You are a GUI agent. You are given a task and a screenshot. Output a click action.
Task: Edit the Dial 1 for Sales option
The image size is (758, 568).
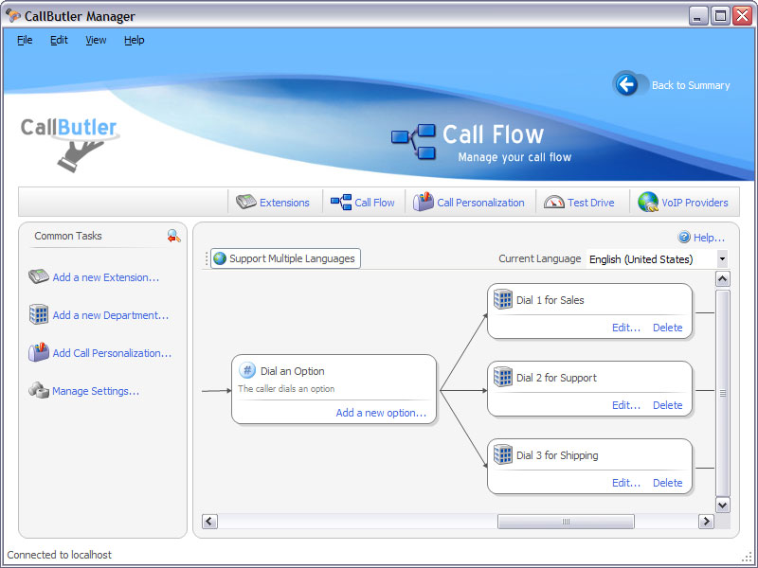(x=626, y=328)
